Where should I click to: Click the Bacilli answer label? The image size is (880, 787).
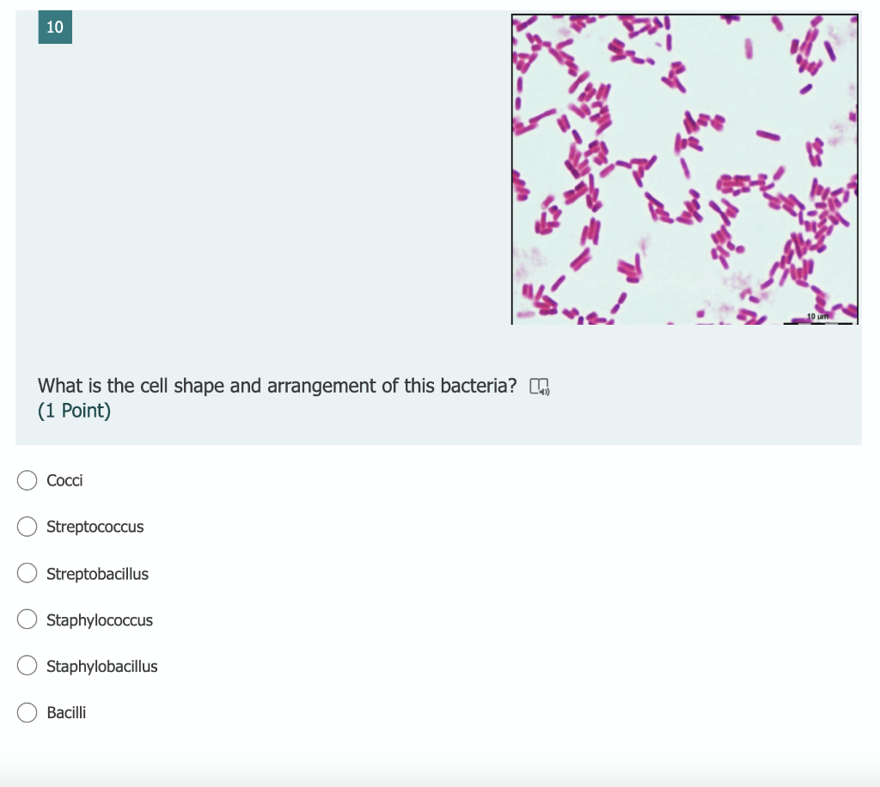[x=66, y=712]
